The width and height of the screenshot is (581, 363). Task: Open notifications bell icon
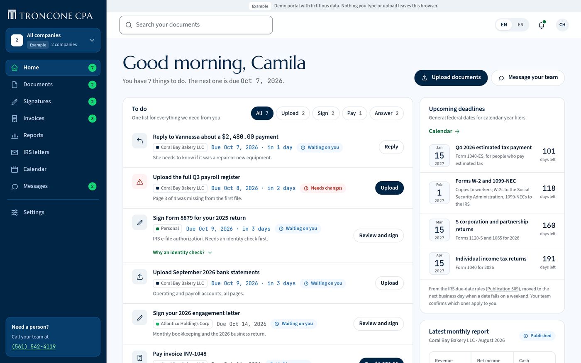tap(542, 25)
